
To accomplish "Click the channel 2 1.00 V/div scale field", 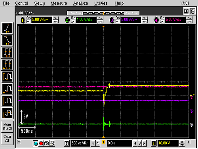I will [x=86, y=20].
